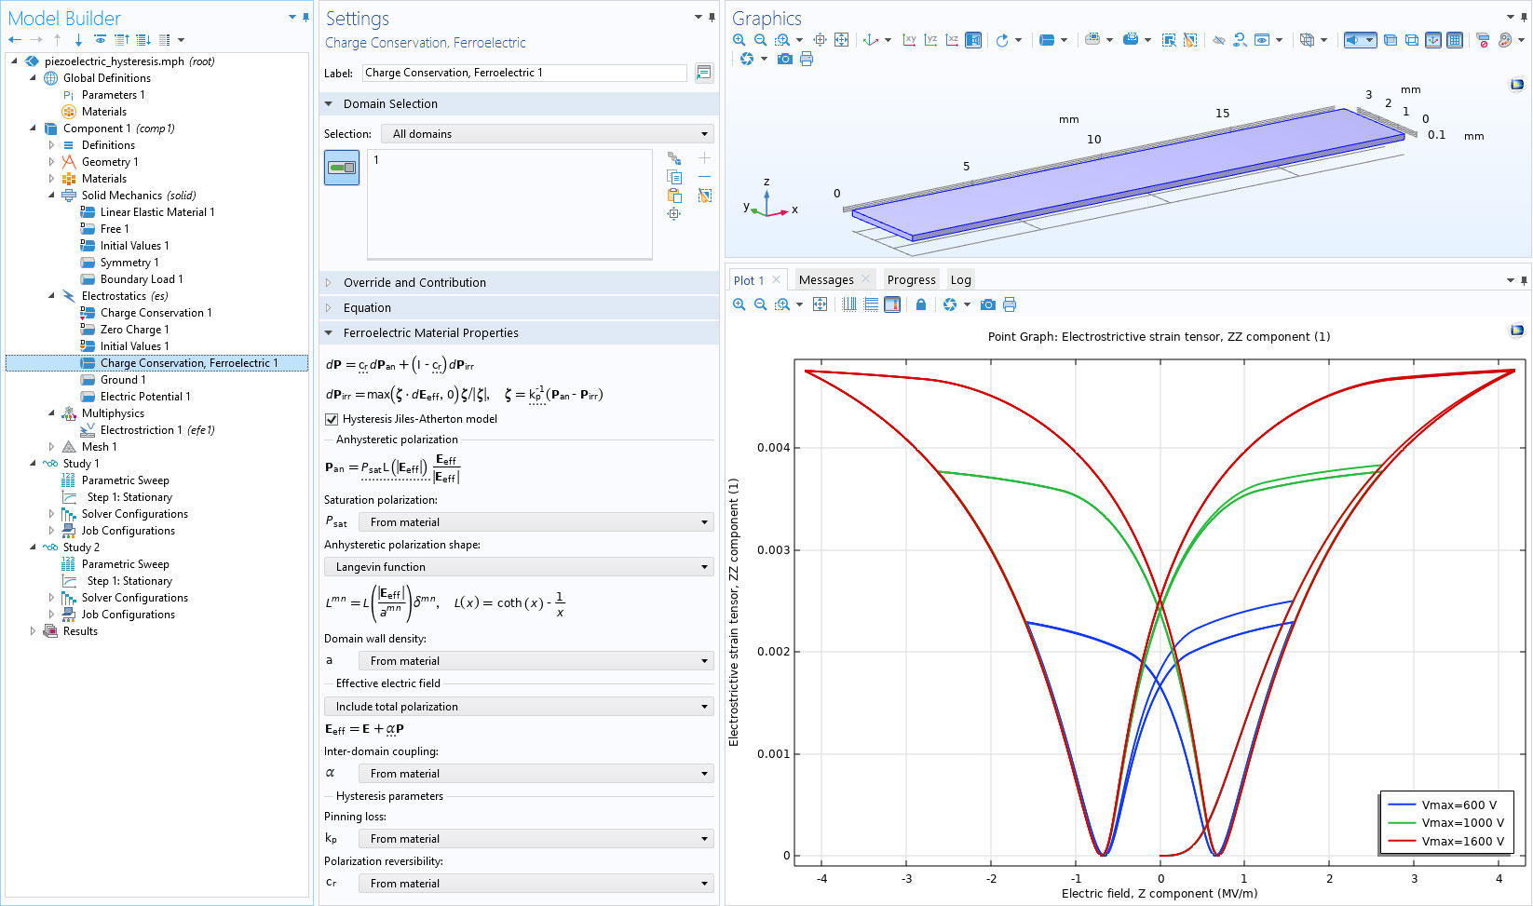
Task: Open the Anhysteretic polarization shape dropdown
Action: click(519, 567)
